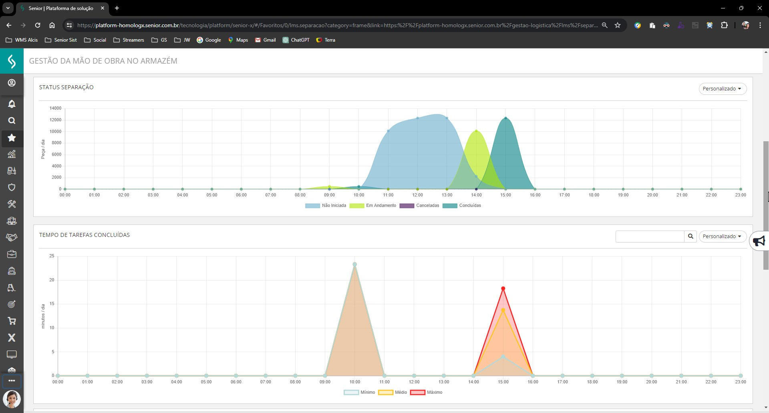769x413 pixels.
Task: Go to the browser home page
Action: tap(52, 25)
